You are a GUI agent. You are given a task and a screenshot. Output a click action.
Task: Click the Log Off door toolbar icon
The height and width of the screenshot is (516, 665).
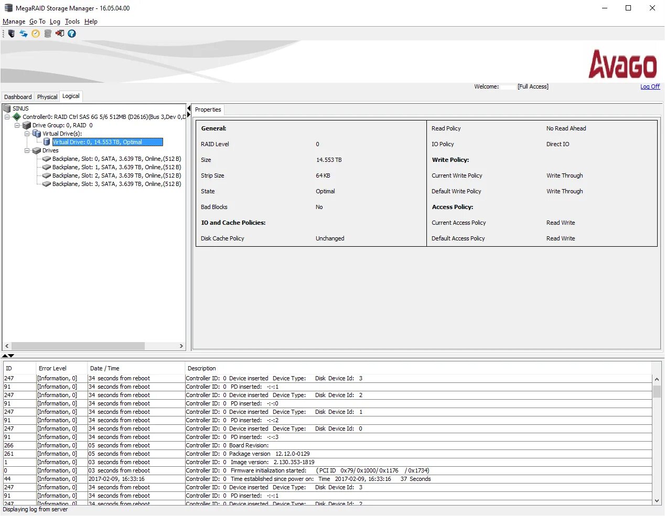[x=60, y=34]
